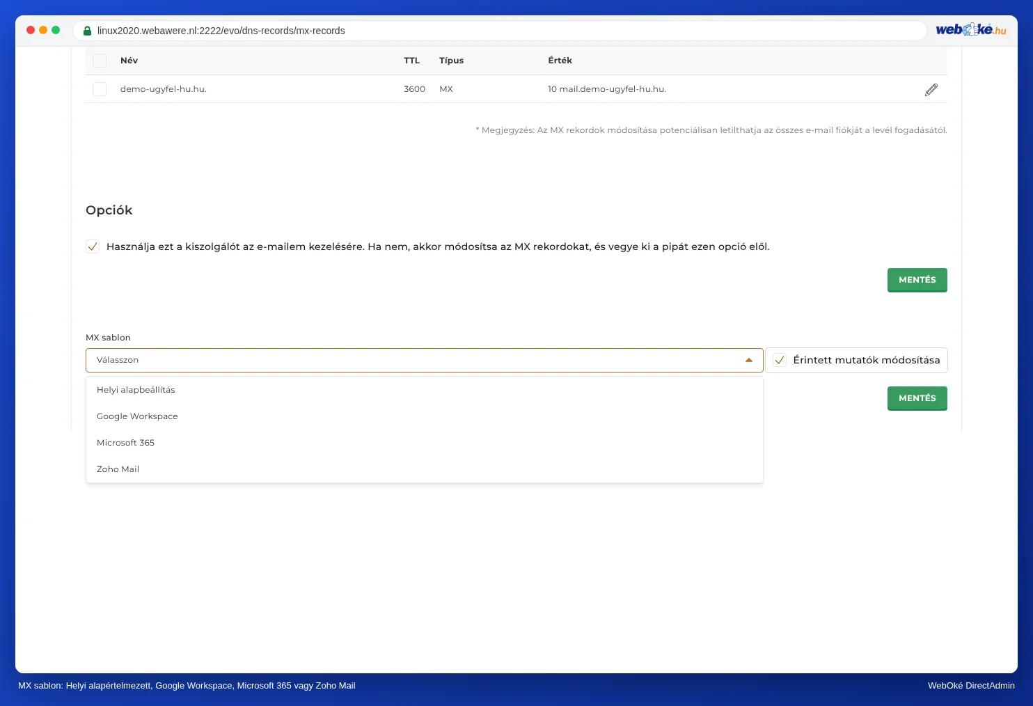Click the TTL column header

point(412,61)
